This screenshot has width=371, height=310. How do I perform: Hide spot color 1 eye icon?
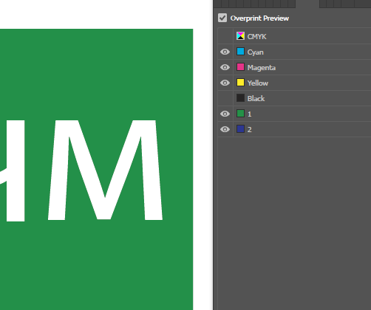pos(225,114)
